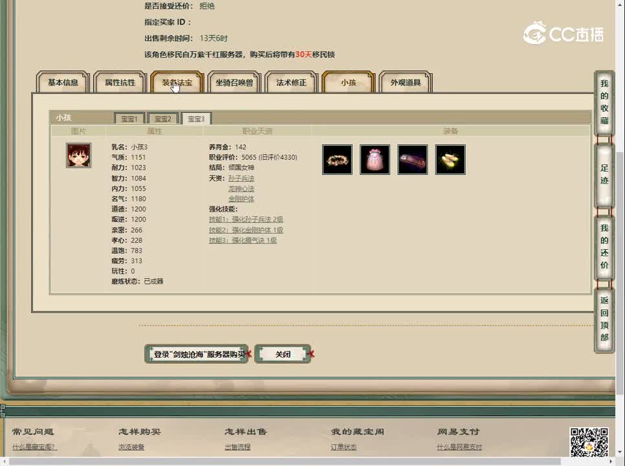Open the 出售流程 link
This screenshot has height=466, width=625.
click(x=237, y=447)
